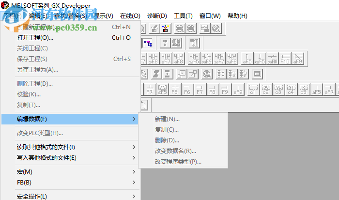Screen dimensions: 339x200
Task: Click the first magnifier zoom toolbar icon
Action: 180,28
